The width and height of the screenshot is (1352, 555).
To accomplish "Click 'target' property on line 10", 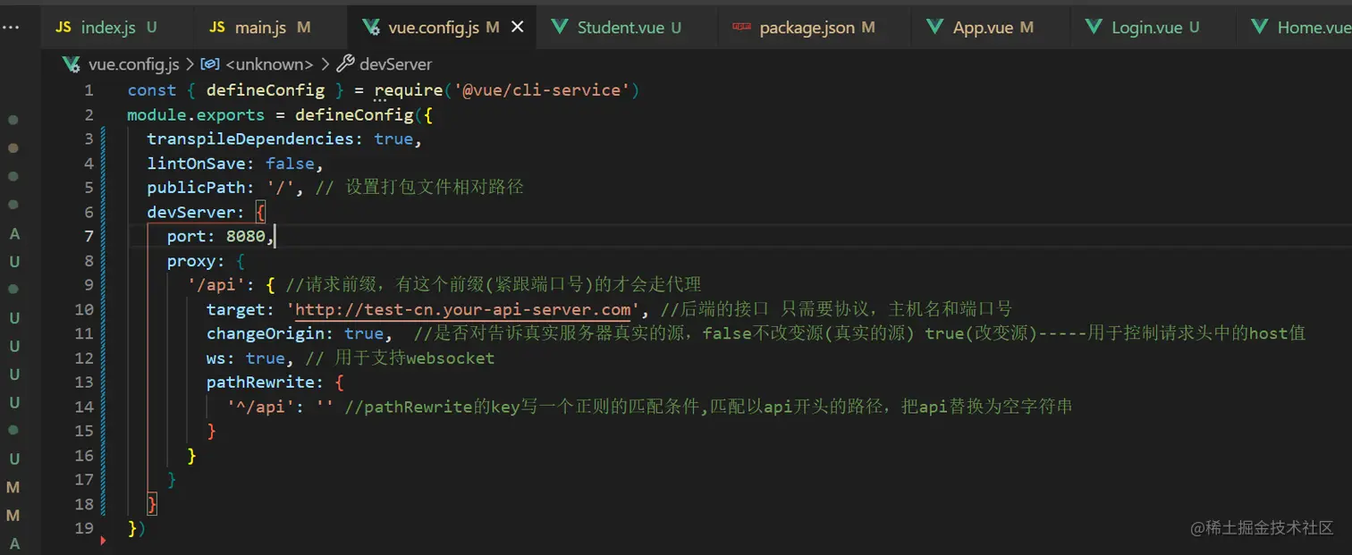I will 236,310.
